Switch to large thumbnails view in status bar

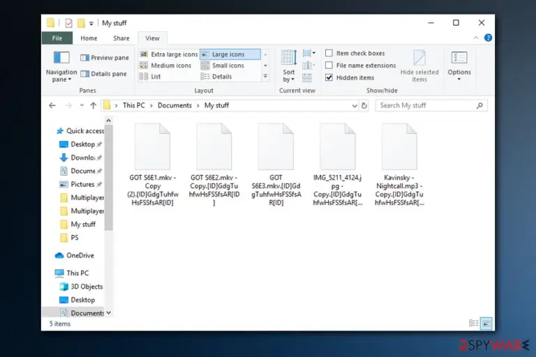pos(486,323)
